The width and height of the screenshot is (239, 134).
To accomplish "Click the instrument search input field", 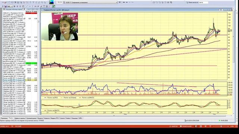I will pos(204,3).
